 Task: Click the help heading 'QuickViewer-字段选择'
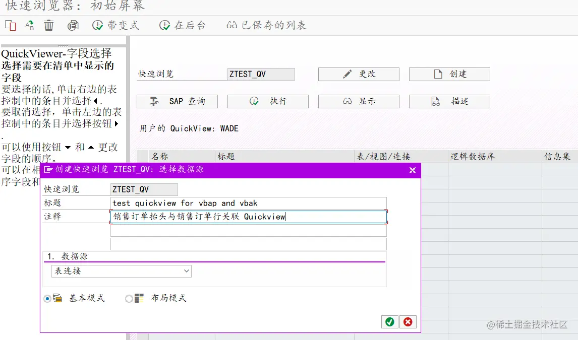(x=56, y=54)
